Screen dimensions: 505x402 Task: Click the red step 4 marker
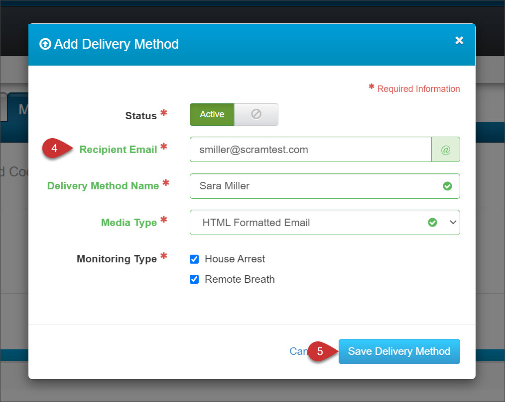tap(55, 149)
